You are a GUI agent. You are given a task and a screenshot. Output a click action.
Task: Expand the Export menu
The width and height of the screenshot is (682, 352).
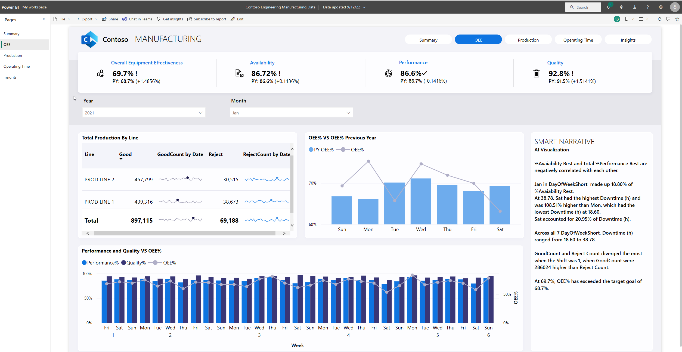[86, 19]
